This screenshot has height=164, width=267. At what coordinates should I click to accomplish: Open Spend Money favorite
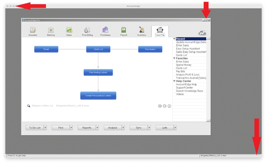pyautogui.click(x=184, y=65)
